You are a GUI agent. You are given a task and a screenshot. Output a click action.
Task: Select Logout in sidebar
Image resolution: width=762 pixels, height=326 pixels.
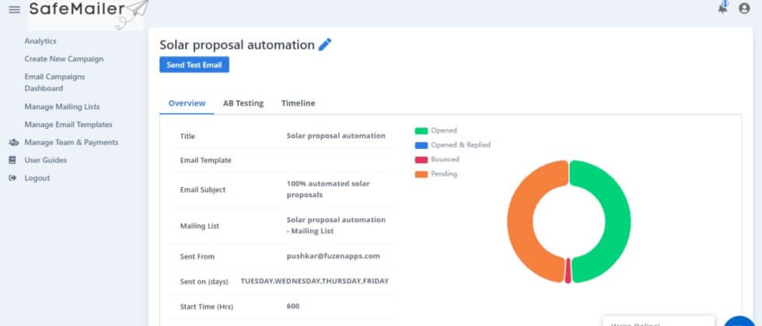tap(37, 178)
